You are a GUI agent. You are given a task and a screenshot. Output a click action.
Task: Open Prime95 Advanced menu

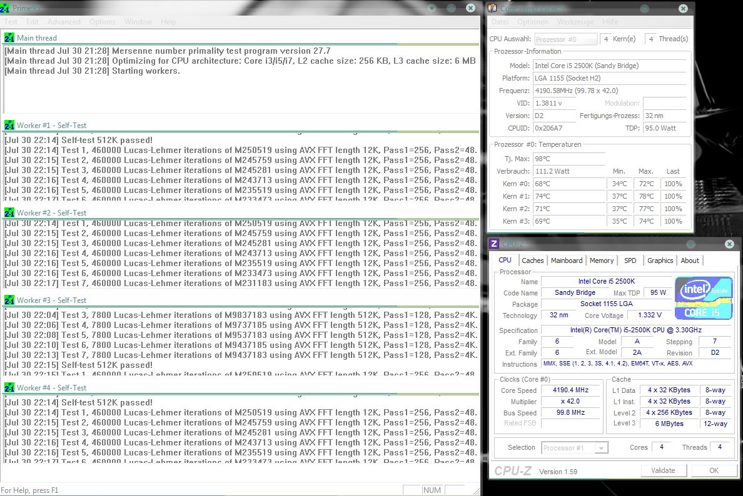[64, 22]
